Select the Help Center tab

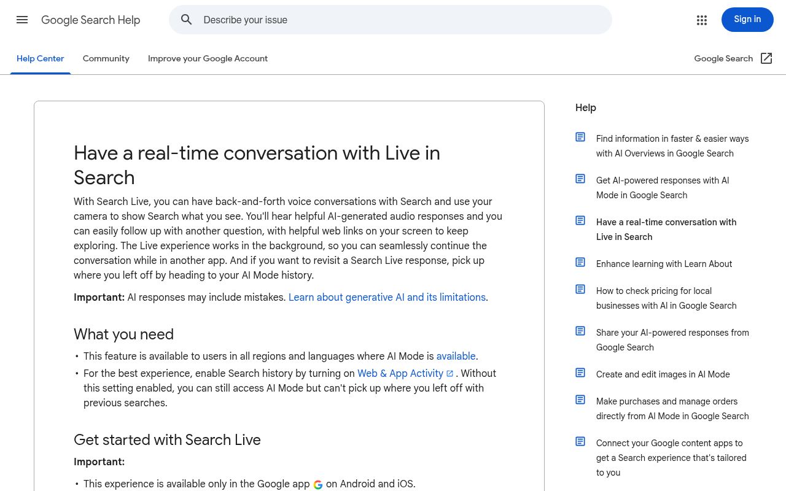click(40, 58)
